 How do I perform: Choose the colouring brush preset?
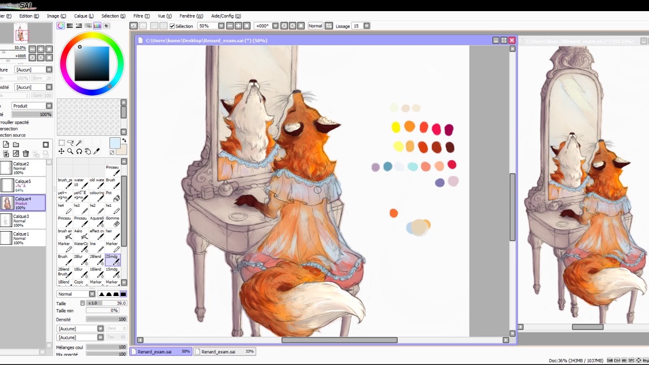97,196
